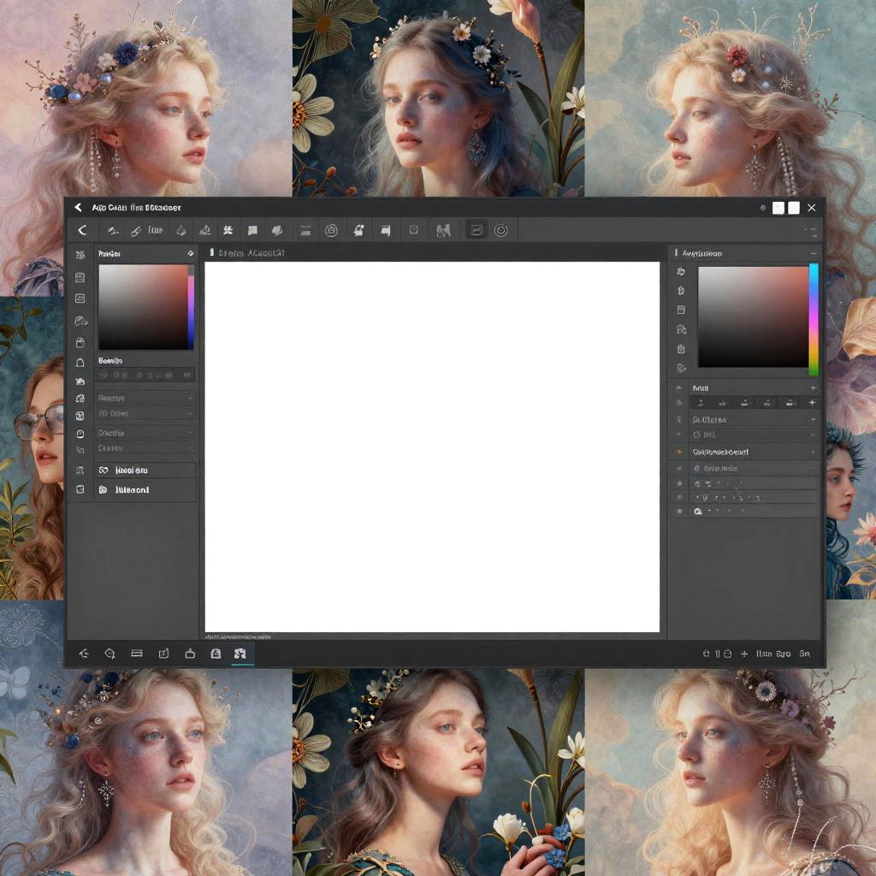Screen dimensions: 876x876
Task: Click the back arrow in the title bar
Action: pos(78,208)
